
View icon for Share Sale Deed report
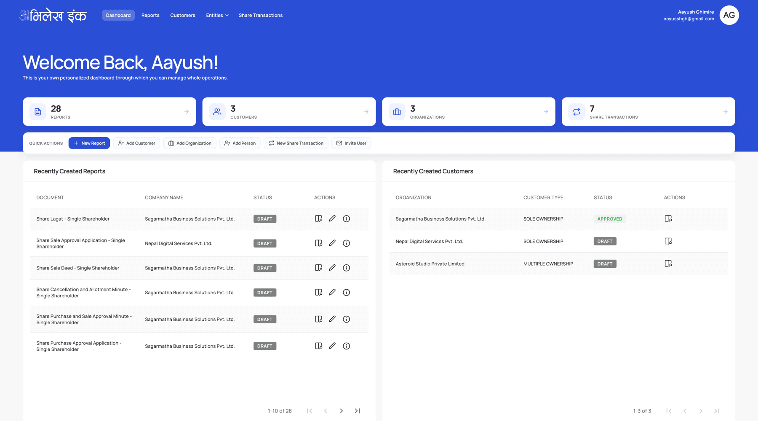[319, 268]
